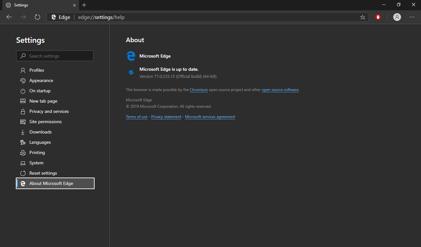Viewport: 421px width, 247px height.
Task: Select Site permissions in sidebar
Action: click(55, 122)
